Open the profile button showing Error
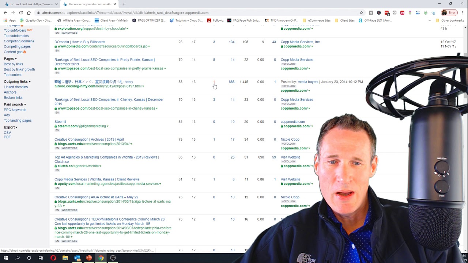The image size is (468, 263). point(449,12)
